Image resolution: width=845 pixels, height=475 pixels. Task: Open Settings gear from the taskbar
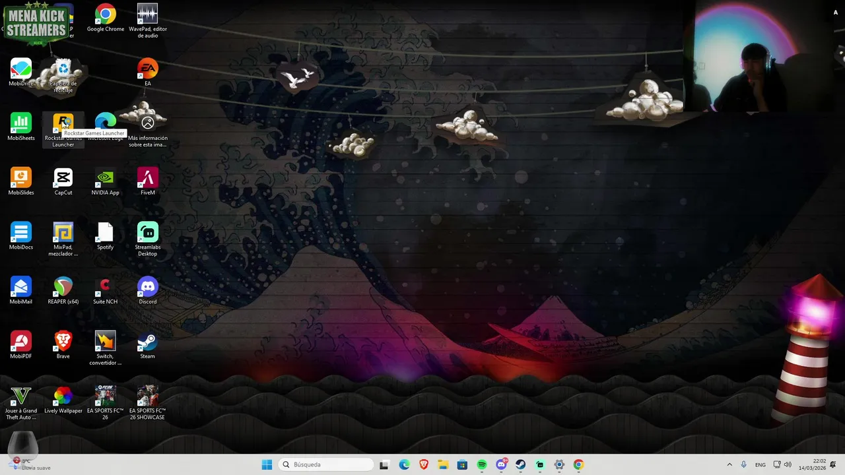(559, 464)
